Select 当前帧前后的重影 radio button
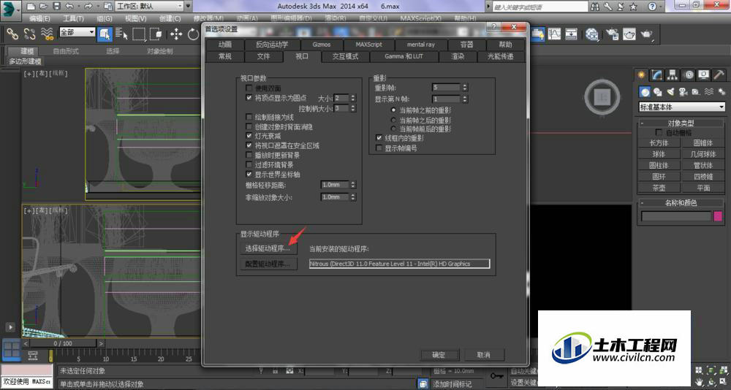731x390 pixels. coord(393,129)
